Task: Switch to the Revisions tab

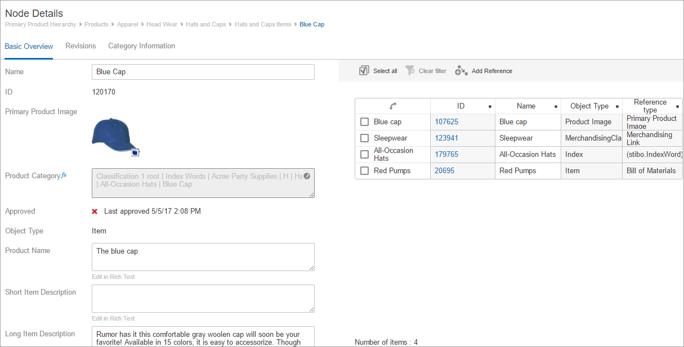Action: pyautogui.click(x=81, y=46)
